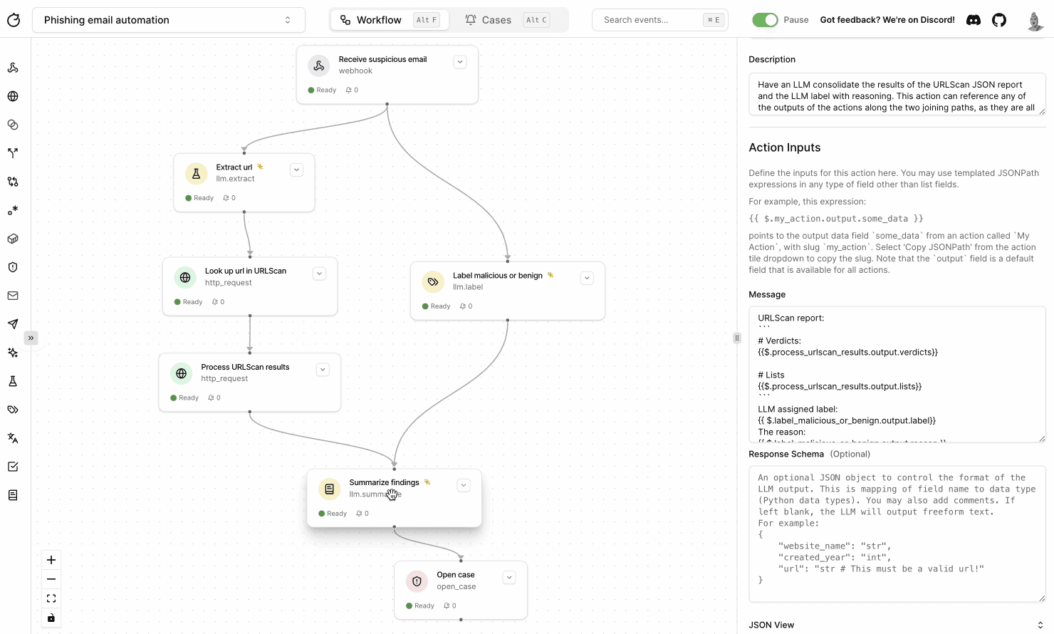Open dropdown on Extract url node
Screen dimensions: 1054x634
297,170
